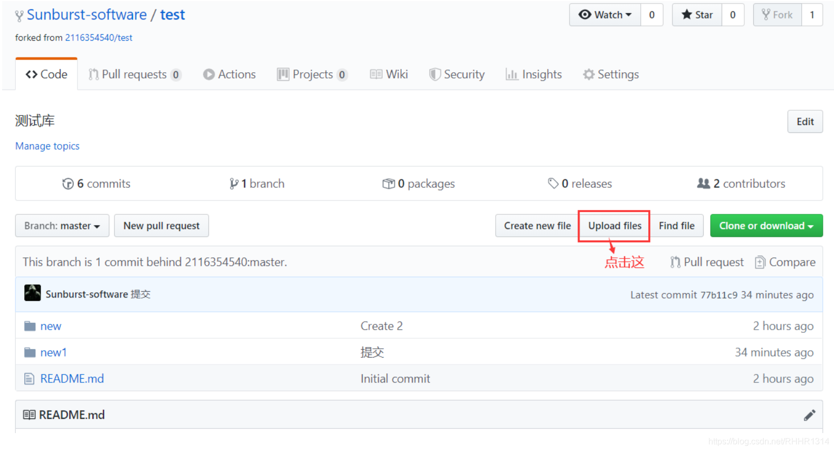
Task: Switch to the Projects tab
Action: coord(312,74)
